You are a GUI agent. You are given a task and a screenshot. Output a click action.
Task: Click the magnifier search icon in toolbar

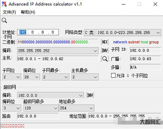tap(4, 21)
